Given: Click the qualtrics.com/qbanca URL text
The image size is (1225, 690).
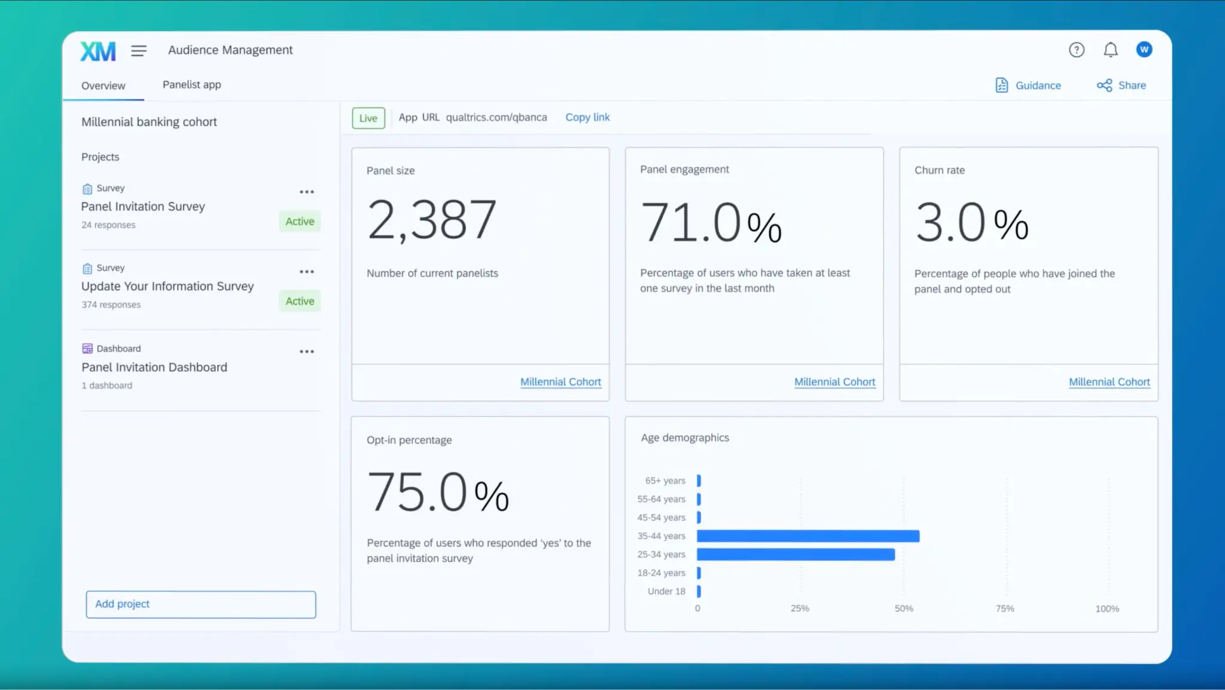Looking at the screenshot, I should 496,118.
